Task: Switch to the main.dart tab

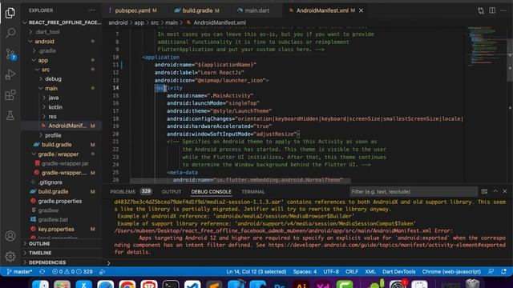Action: click(x=257, y=10)
